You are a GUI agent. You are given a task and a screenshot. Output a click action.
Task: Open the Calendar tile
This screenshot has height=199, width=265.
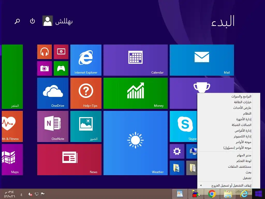pyautogui.click(x=136, y=60)
